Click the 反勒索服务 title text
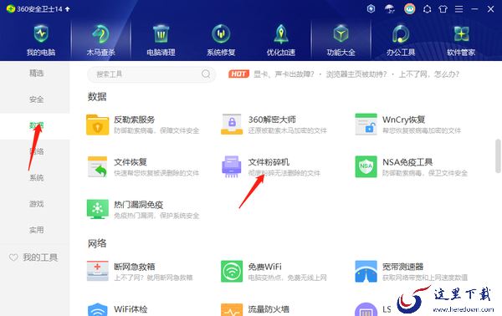The image size is (502, 316). 135,120
